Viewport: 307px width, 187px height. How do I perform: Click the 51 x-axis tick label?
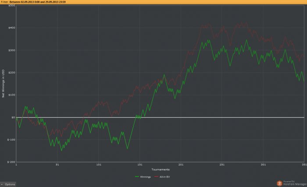(x=57, y=165)
